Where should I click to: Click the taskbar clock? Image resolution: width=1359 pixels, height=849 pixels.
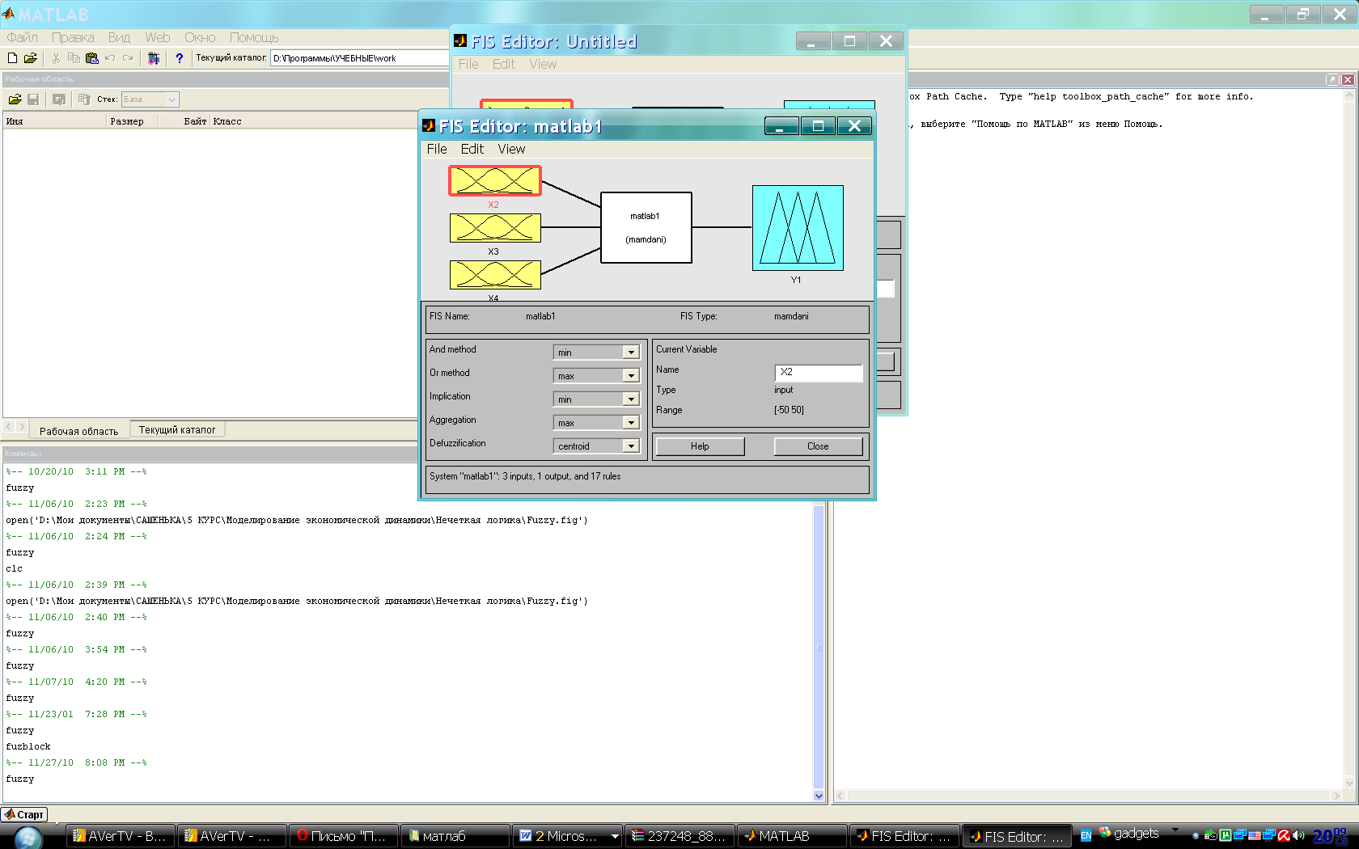pos(1331,836)
